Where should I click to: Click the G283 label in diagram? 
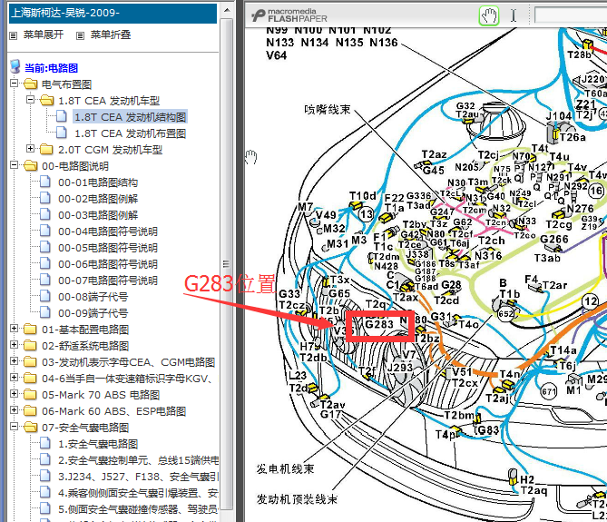tap(379, 324)
